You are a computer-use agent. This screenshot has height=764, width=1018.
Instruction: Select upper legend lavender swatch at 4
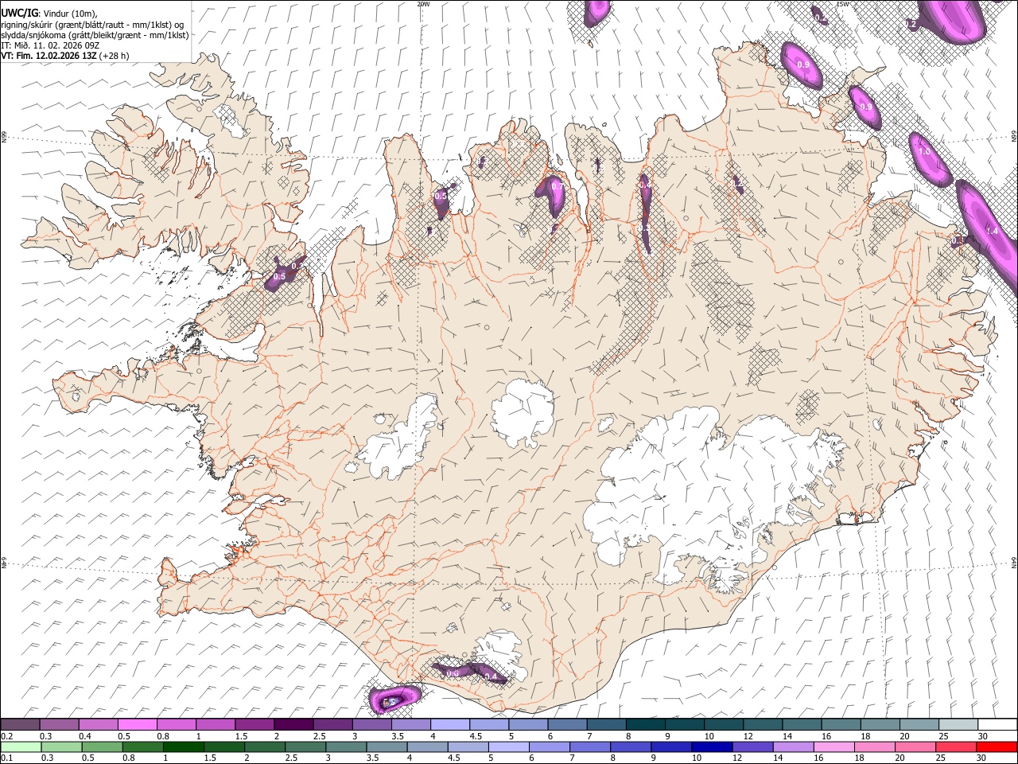(x=450, y=724)
